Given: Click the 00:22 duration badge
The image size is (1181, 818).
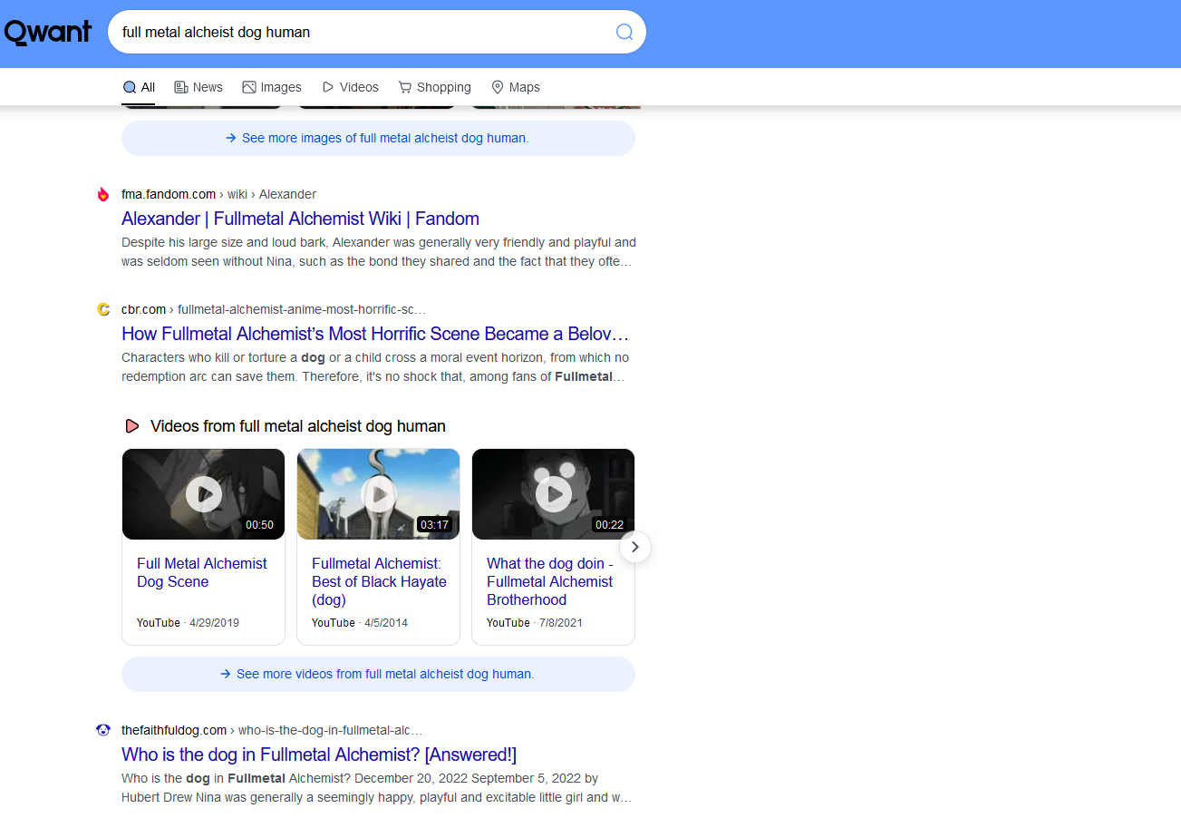Looking at the screenshot, I should pyautogui.click(x=610, y=524).
